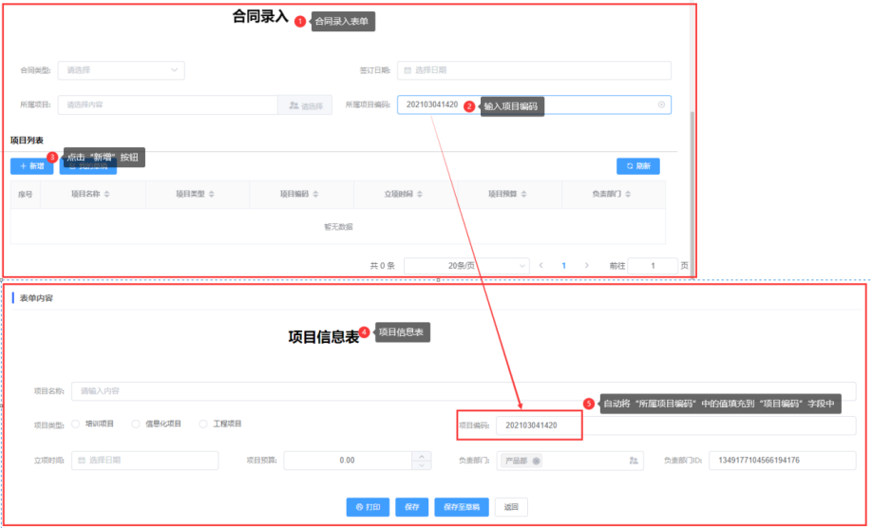
Task: Go to the previous page arrow in pagination
Action: pos(541,266)
